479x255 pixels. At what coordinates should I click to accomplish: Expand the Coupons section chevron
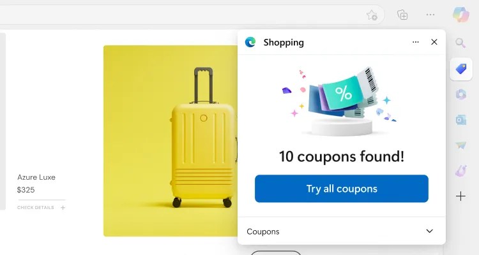coord(430,231)
